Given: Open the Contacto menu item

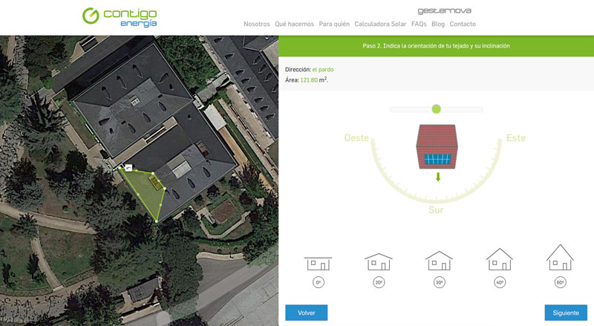Looking at the screenshot, I should (x=463, y=24).
